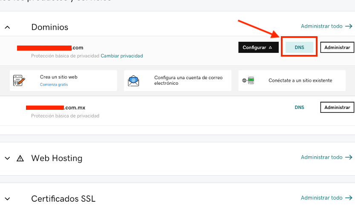The image size is (355, 209).
Task: Open the Cambiar privacidad link
Action: [x=122, y=56]
